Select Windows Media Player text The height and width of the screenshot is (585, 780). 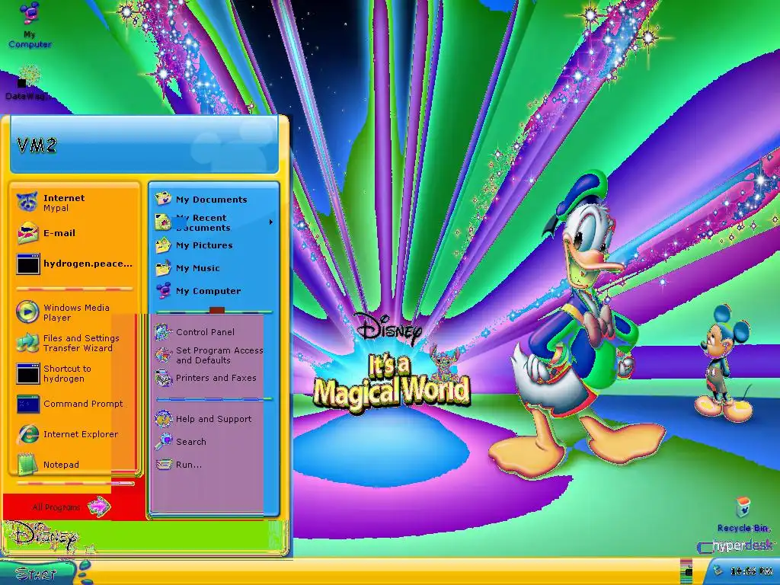[76, 312]
